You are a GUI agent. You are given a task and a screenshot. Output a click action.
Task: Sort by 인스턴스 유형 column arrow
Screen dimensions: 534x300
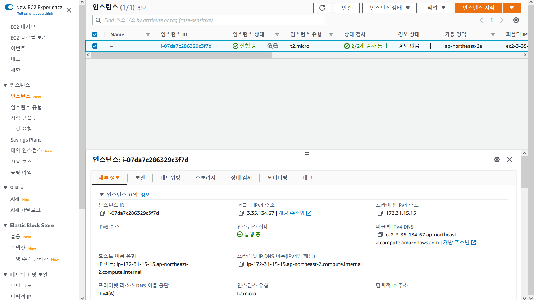pos(331,34)
